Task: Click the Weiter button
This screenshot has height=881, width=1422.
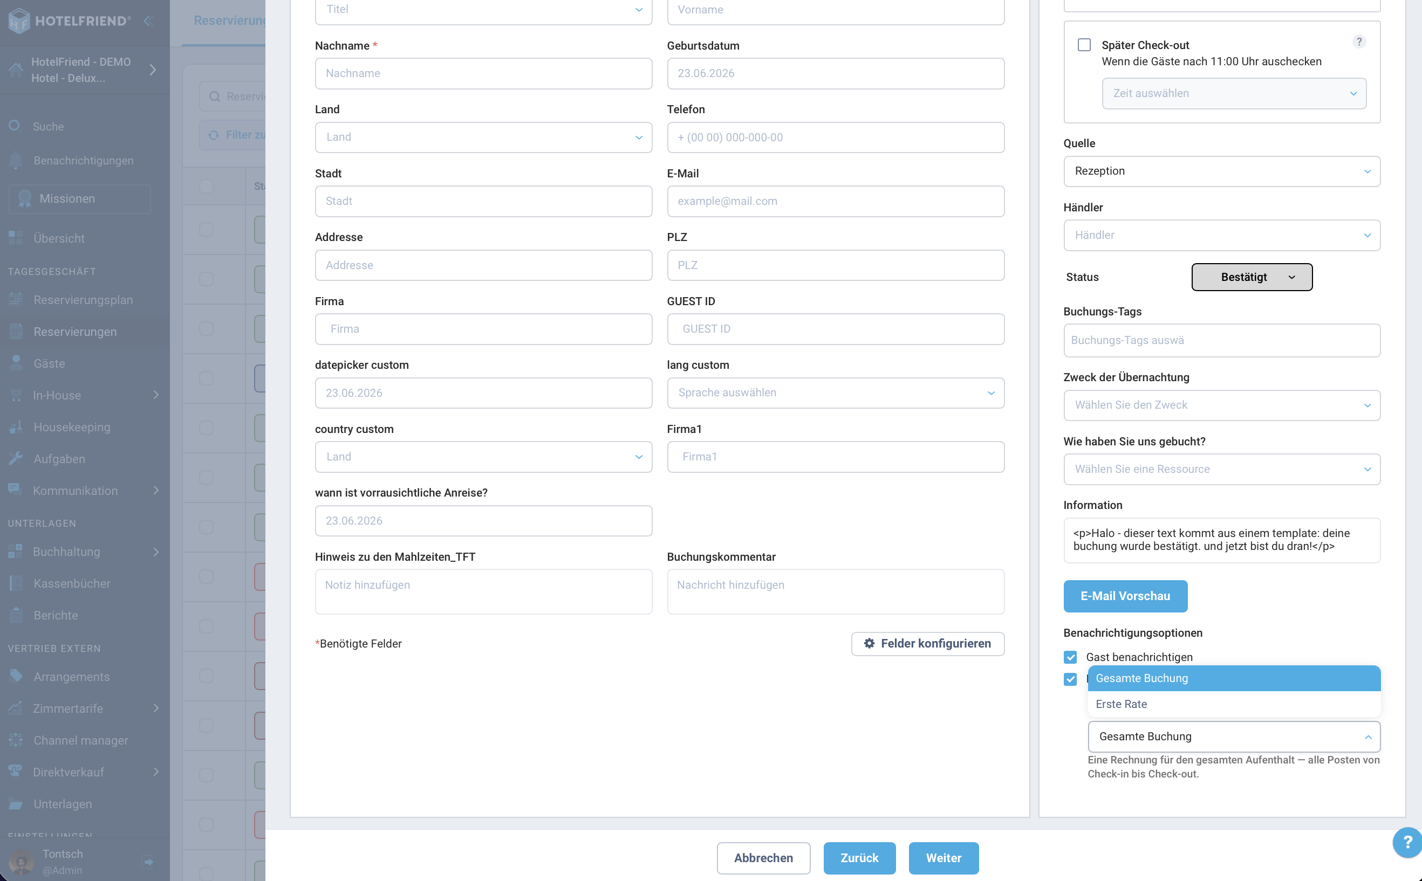Action: (x=944, y=858)
